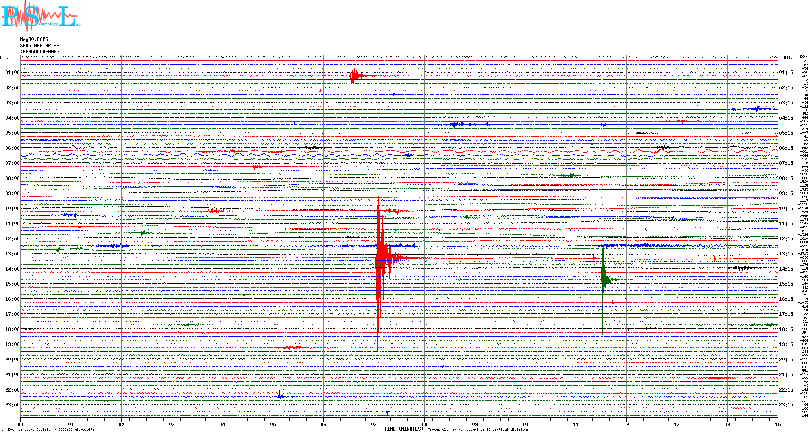Click the small red event on 01:00 trace
This screenshot has height=435, width=810.
[354, 76]
